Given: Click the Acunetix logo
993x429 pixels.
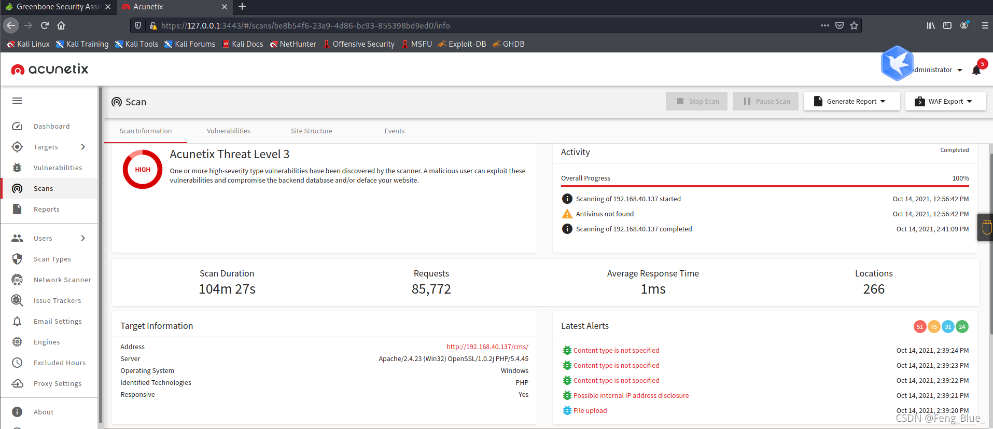Looking at the screenshot, I should pyautogui.click(x=50, y=69).
